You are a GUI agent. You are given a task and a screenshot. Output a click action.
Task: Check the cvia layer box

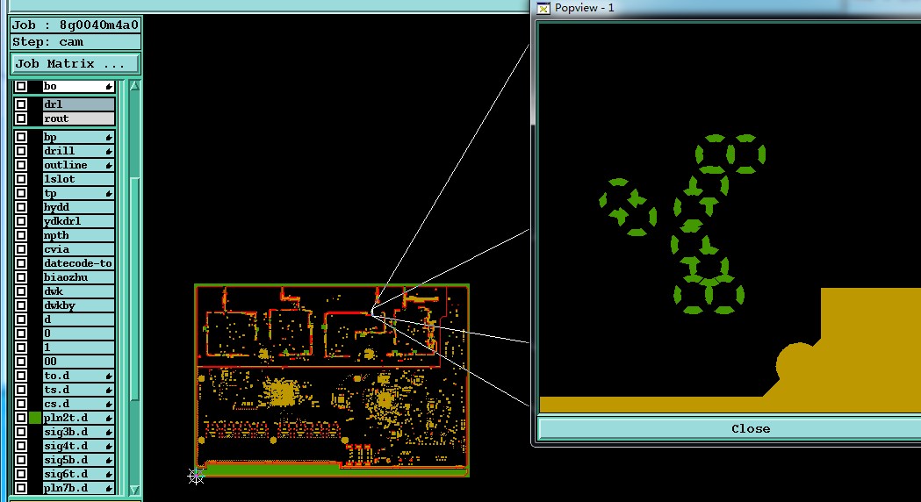(x=21, y=249)
